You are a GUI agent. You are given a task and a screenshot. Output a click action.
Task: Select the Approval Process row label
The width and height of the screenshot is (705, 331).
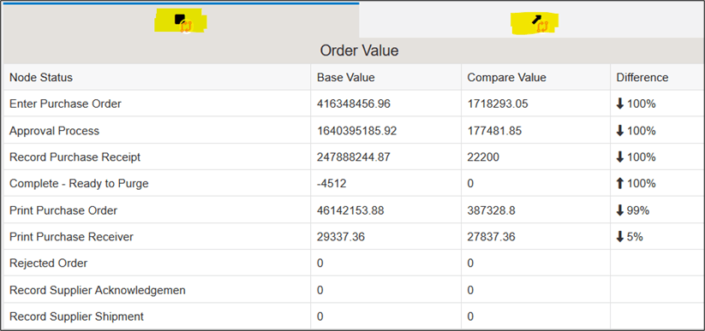tap(54, 131)
